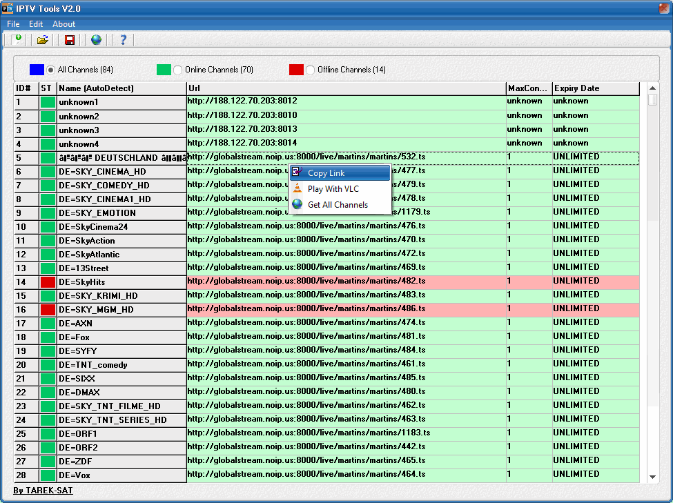Click the new file toolbar icon
Screen dimensions: 673x503
tap(17, 39)
